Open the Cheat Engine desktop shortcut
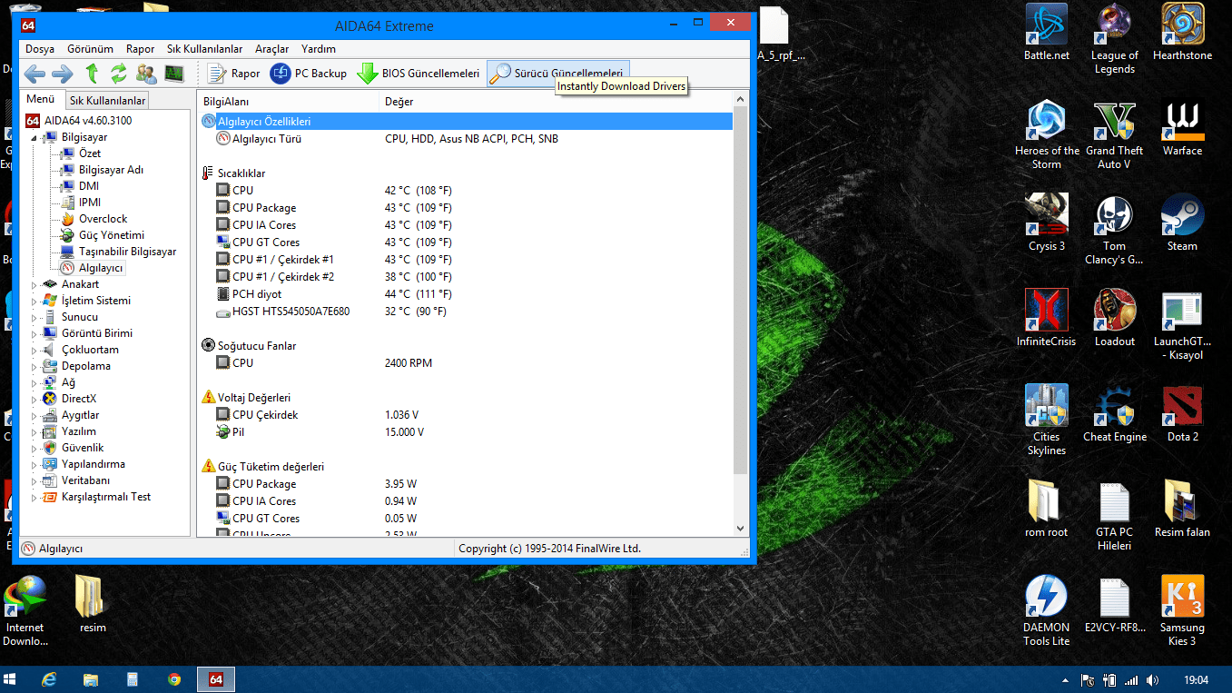This screenshot has height=693, width=1232. pos(1114,414)
